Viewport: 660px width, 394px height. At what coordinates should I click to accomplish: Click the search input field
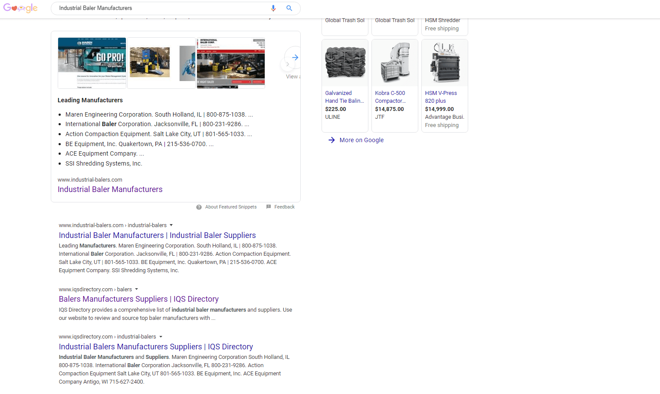(161, 8)
